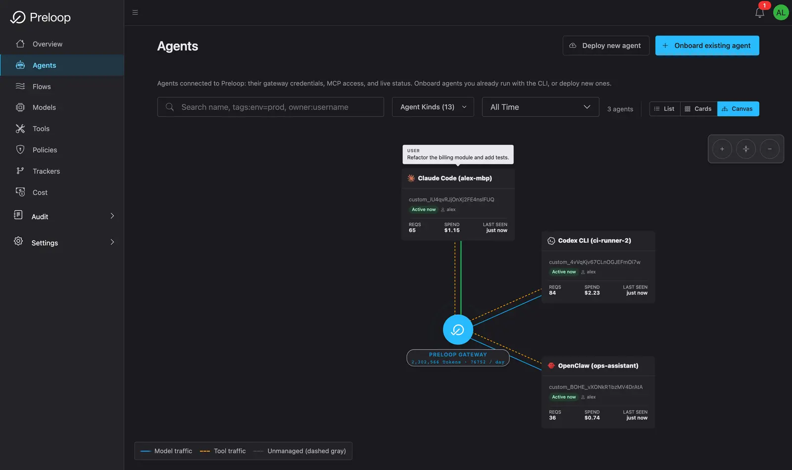Click the Models chip icon
Screen dimensions: 792x470
tap(20, 107)
